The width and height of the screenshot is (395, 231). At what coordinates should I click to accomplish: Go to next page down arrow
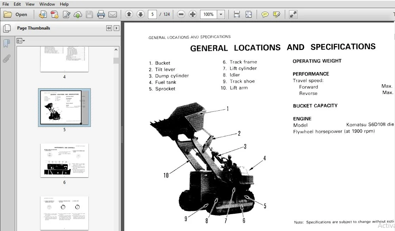pyautogui.click(x=140, y=14)
